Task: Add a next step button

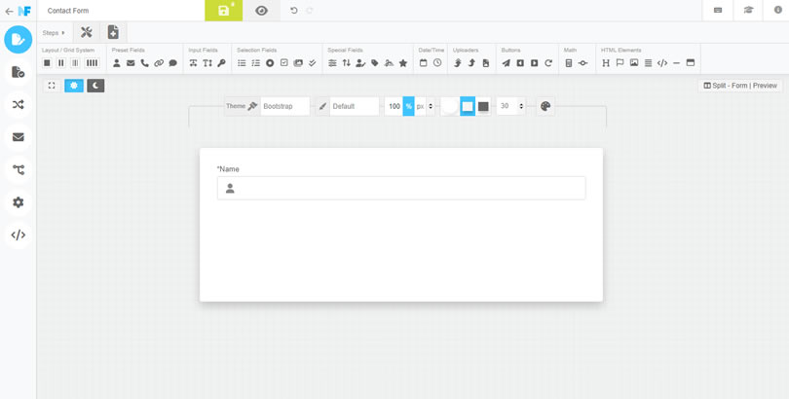Action: [x=535, y=63]
